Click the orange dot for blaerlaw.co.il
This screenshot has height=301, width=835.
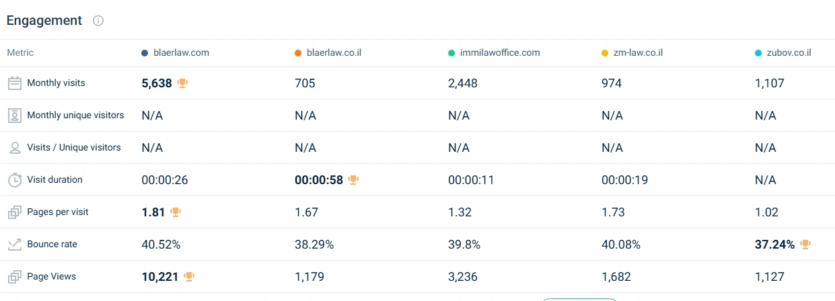298,53
